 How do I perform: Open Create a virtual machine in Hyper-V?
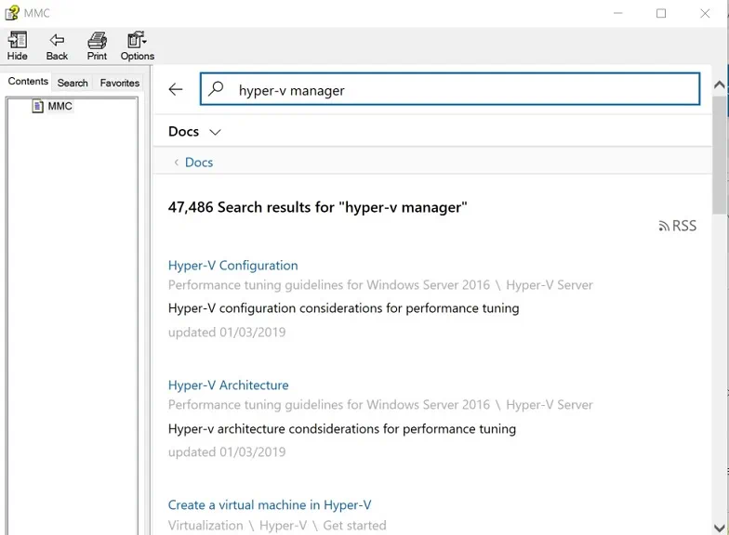(x=269, y=505)
